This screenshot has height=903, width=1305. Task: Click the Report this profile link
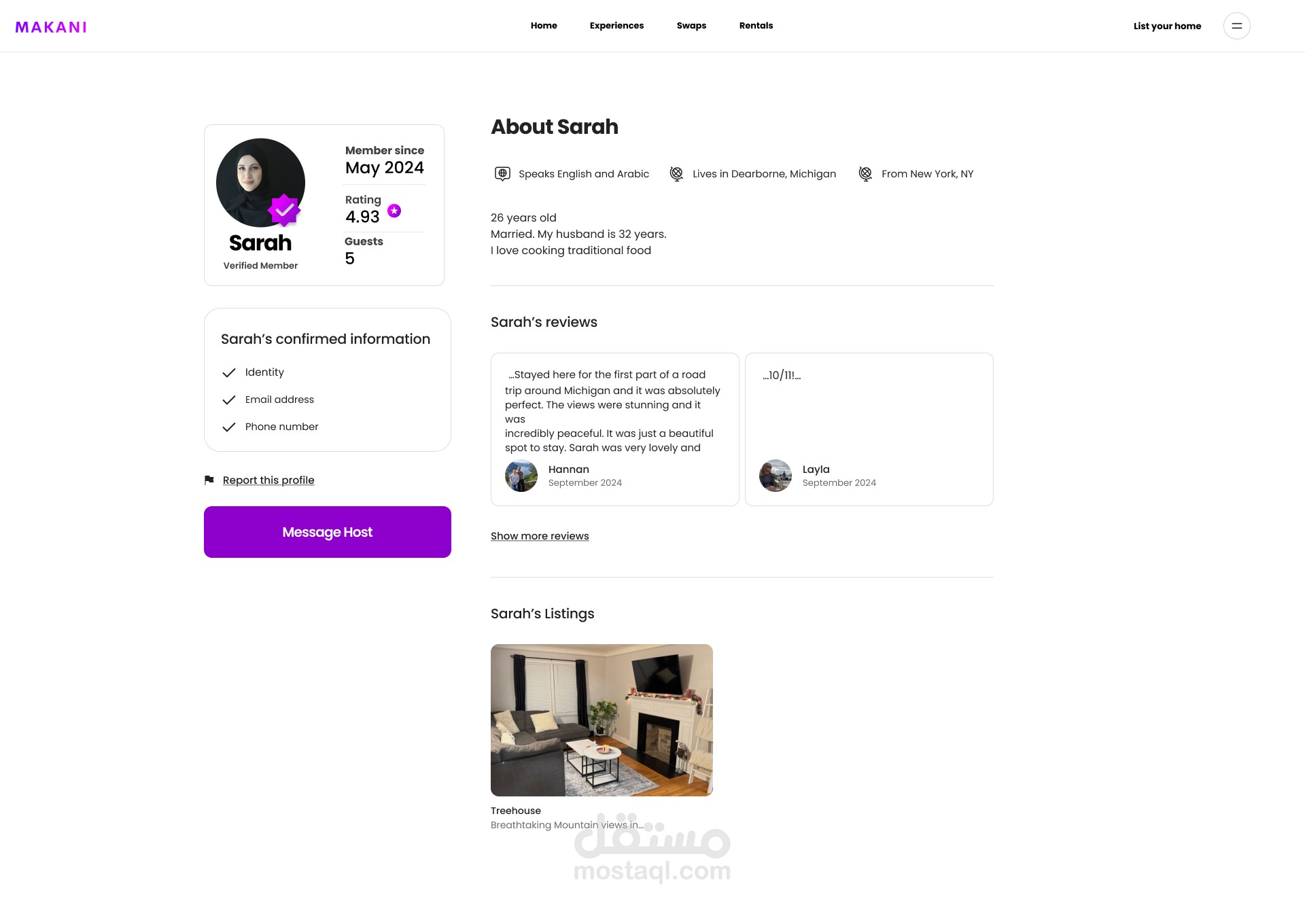268,480
